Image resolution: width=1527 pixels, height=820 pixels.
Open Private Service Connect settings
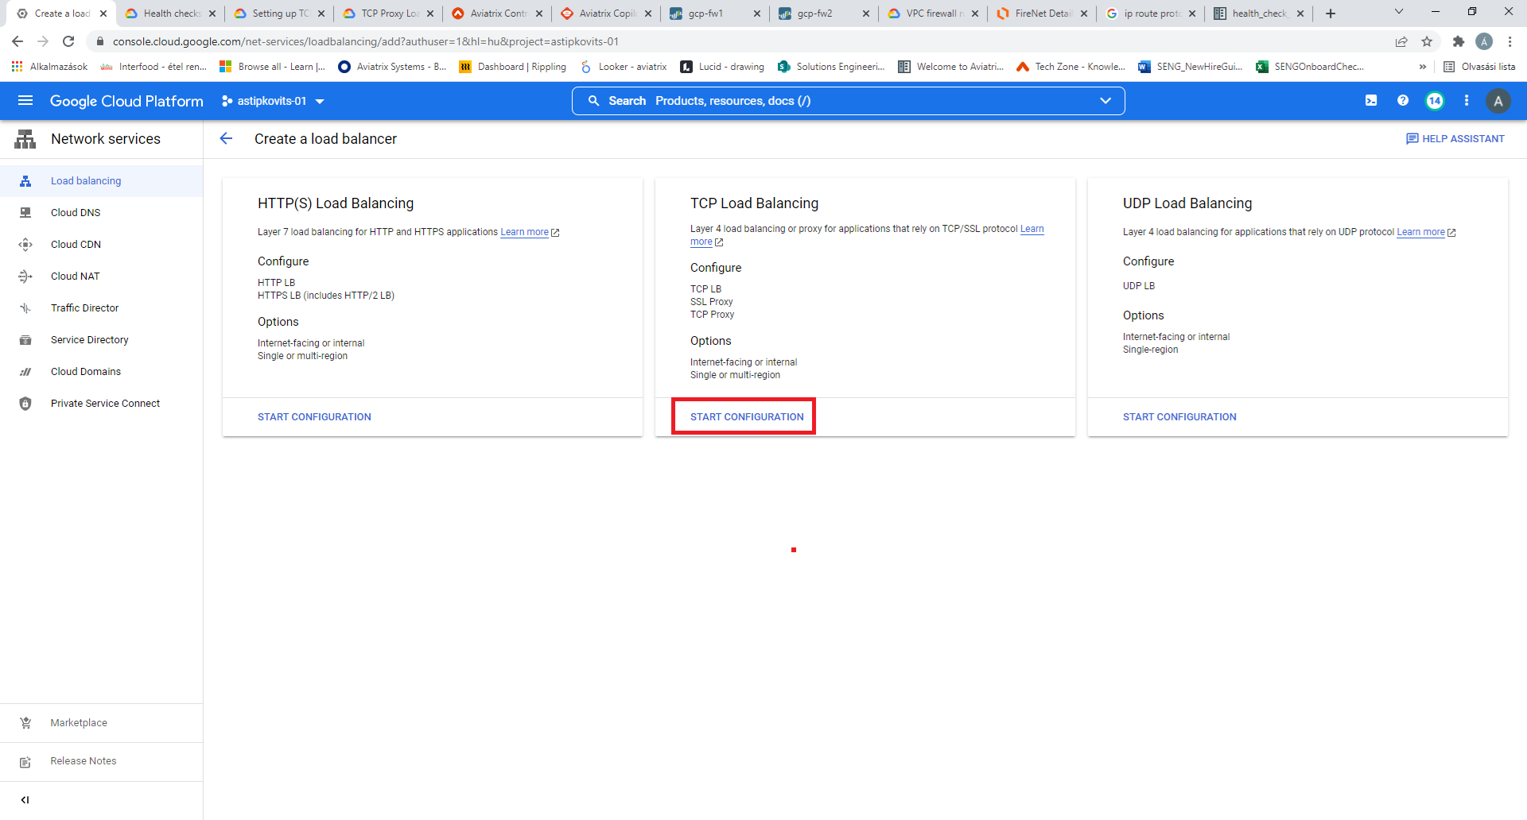pos(104,403)
